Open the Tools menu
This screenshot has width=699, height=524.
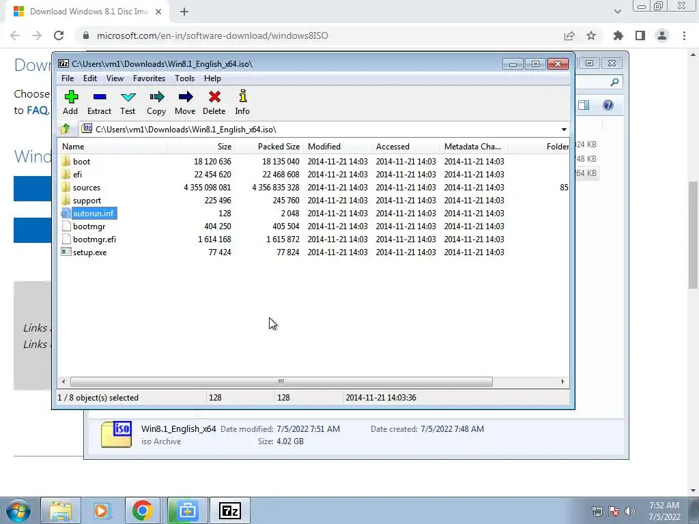click(184, 78)
